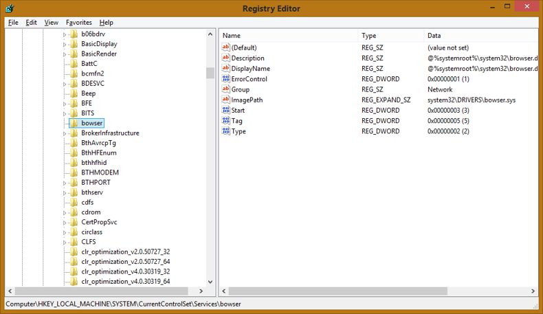Expand the b06bdrv key
This screenshot has height=314, width=543.
click(65, 34)
